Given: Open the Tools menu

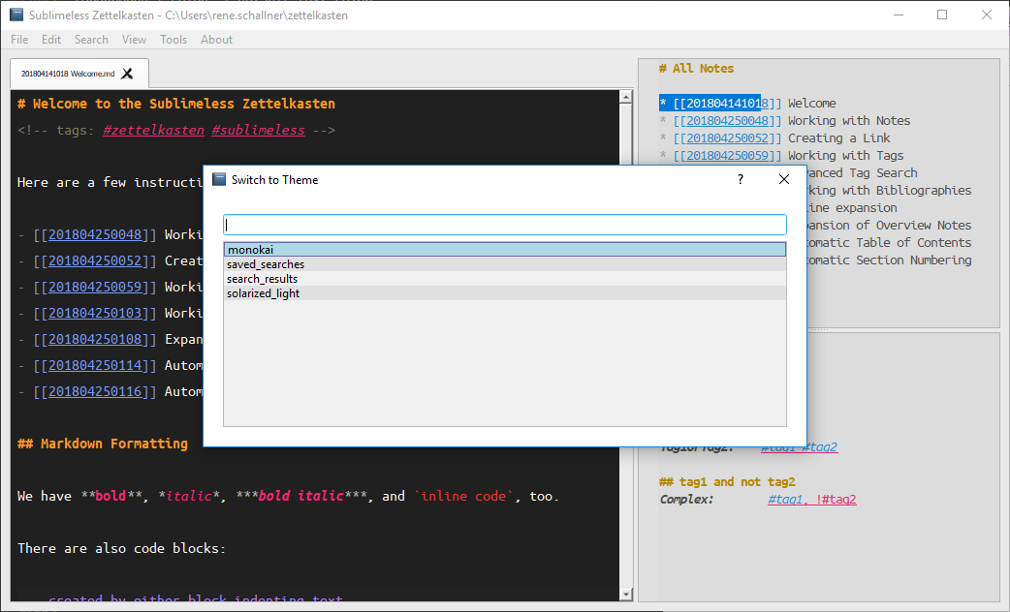Looking at the screenshot, I should click(174, 40).
